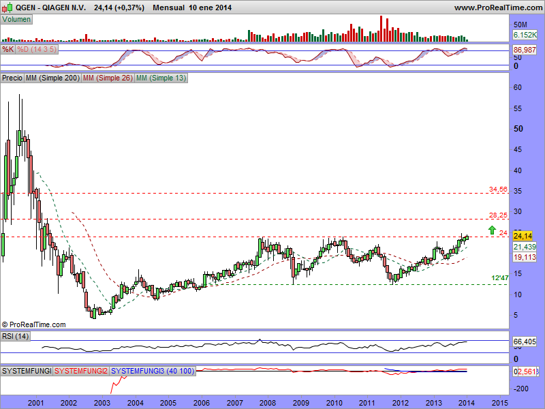Click the green up arrow near 24
Image resolution: width=545 pixels, height=409 pixels.
coord(492,230)
